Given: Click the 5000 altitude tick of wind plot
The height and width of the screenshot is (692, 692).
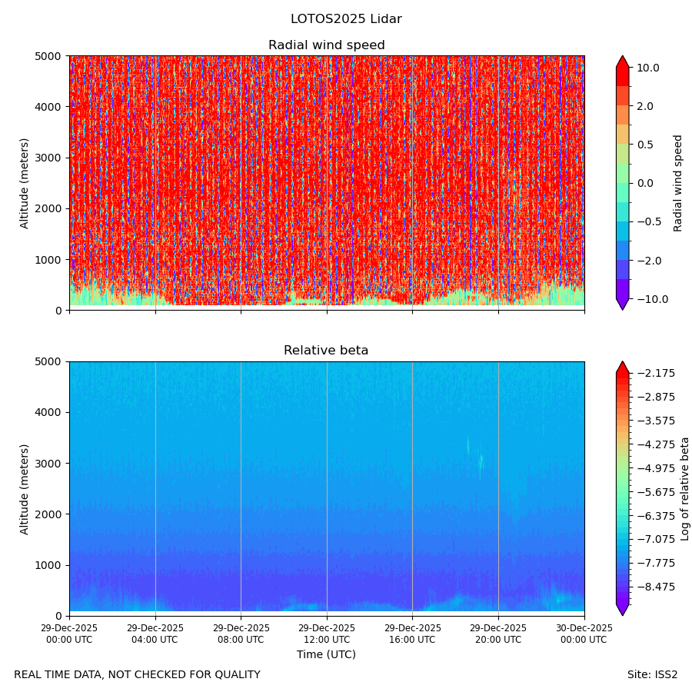Looking at the screenshot, I should pos(48,56).
